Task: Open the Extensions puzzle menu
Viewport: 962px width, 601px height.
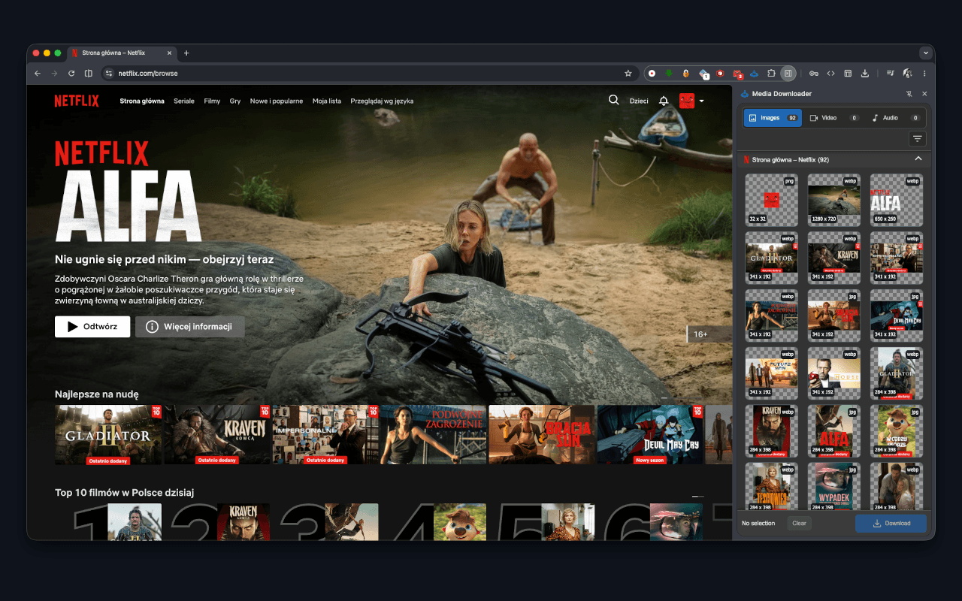Action: [771, 73]
